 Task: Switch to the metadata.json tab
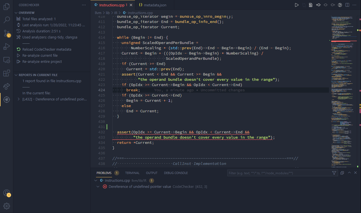click(155, 4)
